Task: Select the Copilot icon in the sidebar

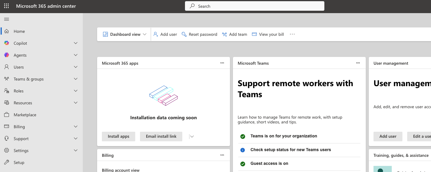Action: tap(6, 43)
